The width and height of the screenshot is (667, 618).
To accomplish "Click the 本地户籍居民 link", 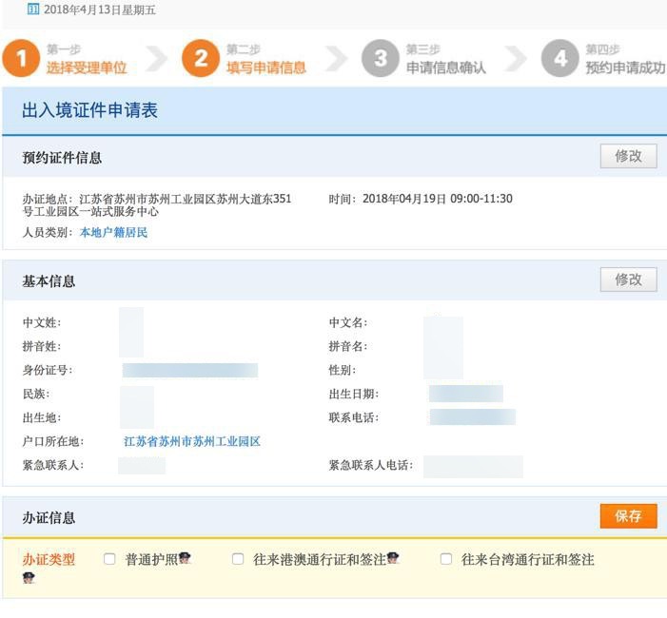I will click(113, 233).
